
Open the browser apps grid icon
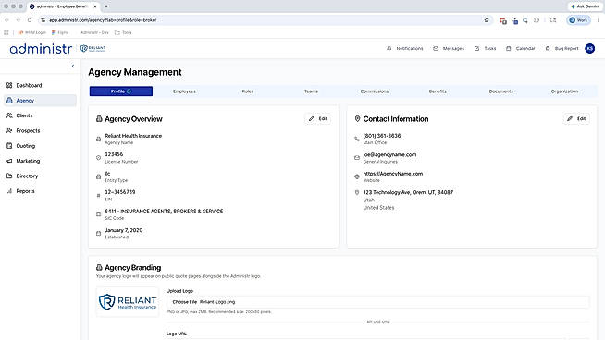point(6,32)
